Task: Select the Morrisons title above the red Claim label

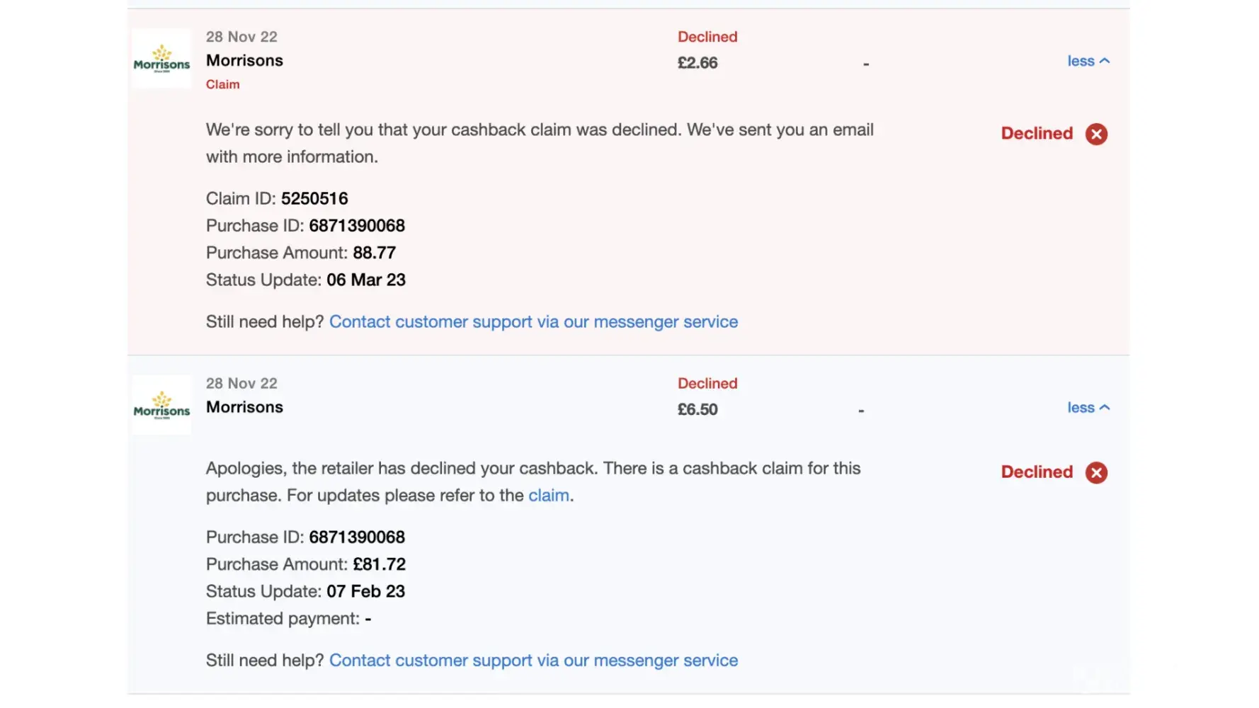Action: click(x=244, y=61)
